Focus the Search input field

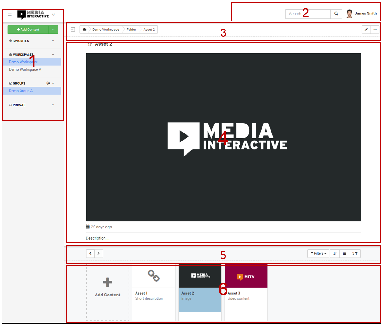308,14
